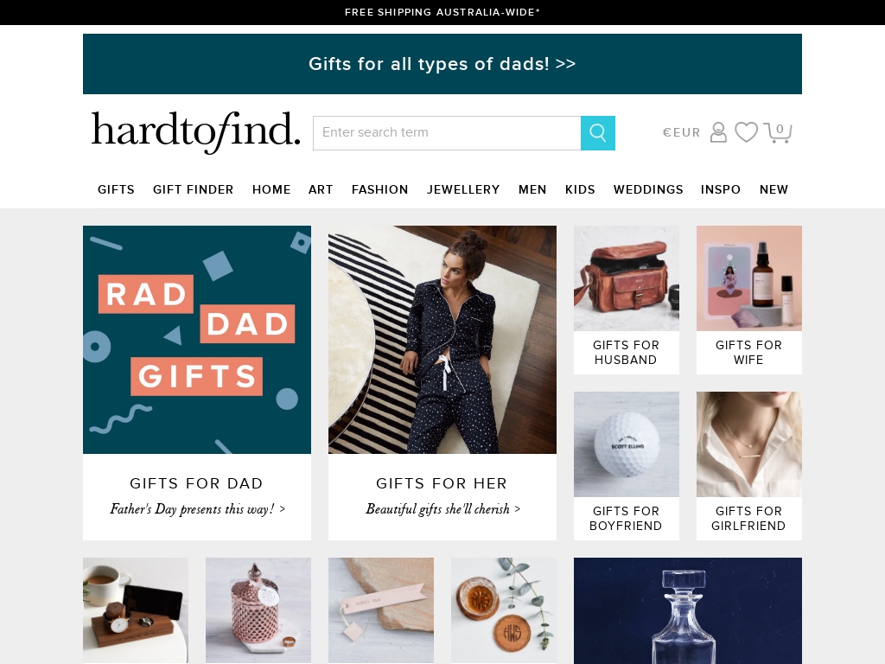This screenshot has height=664, width=885.
Task: Open the Gifts for all types of dads banner
Action: [442, 64]
